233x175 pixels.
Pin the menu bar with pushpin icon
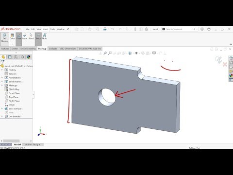click(x=67, y=29)
